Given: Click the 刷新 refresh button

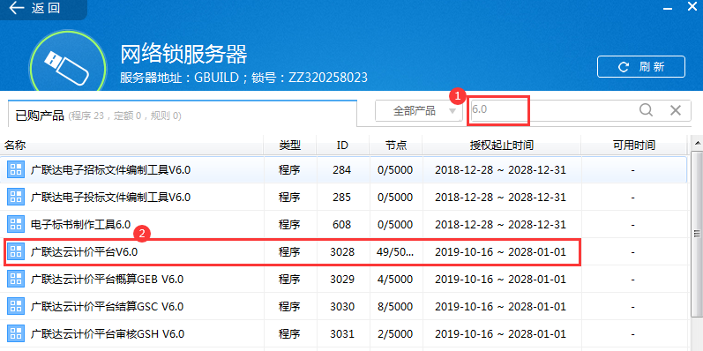Looking at the screenshot, I should [x=640, y=67].
